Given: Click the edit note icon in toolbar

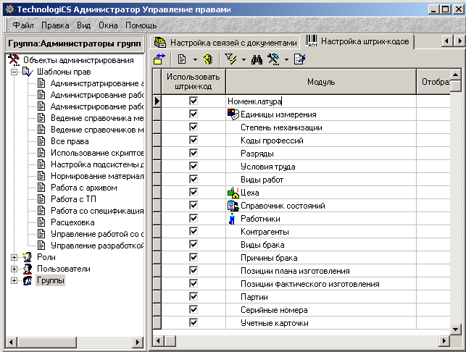Looking at the screenshot, I should click(x=299, y=59).
